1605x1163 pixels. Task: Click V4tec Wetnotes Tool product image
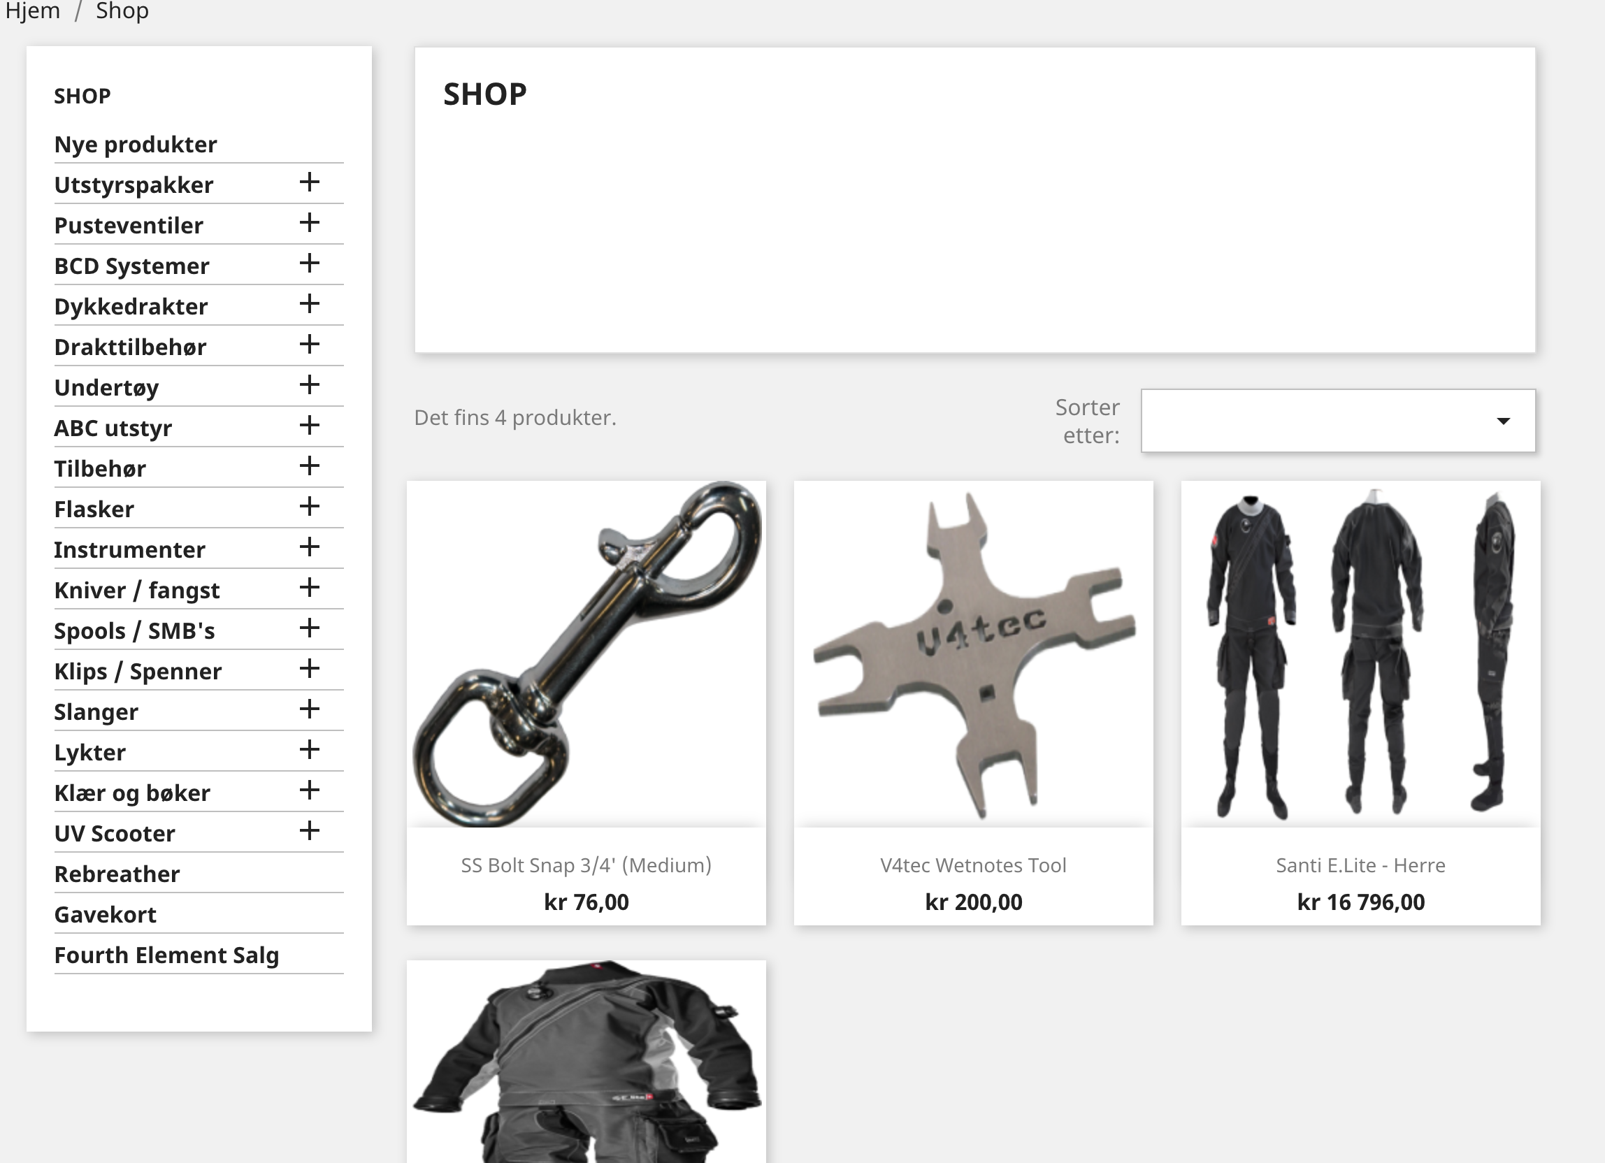[973, 654]
